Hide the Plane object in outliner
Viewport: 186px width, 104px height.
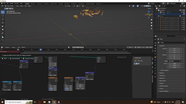click(x=182, y=12)
